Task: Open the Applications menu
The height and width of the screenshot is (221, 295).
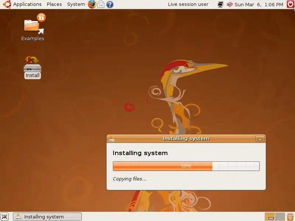Action: [27, 4]
